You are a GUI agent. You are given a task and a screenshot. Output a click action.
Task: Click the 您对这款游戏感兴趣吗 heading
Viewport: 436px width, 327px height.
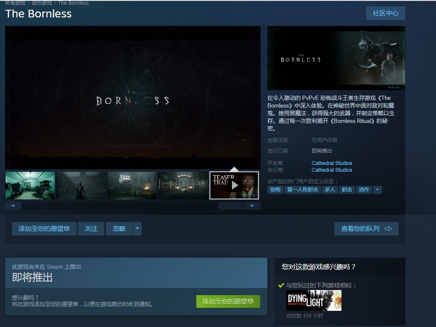tap(318, 267)
